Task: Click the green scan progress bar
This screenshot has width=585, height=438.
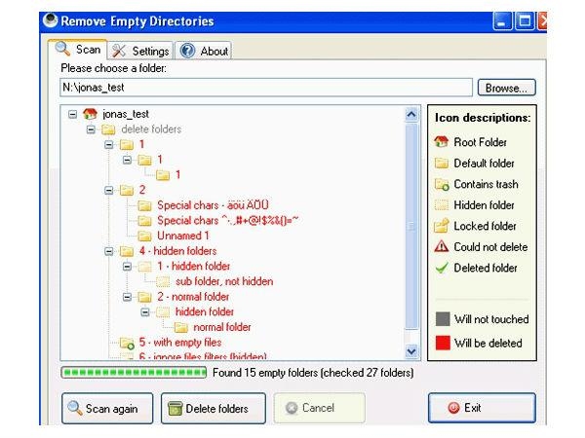Action: click(x=134, y=373)
